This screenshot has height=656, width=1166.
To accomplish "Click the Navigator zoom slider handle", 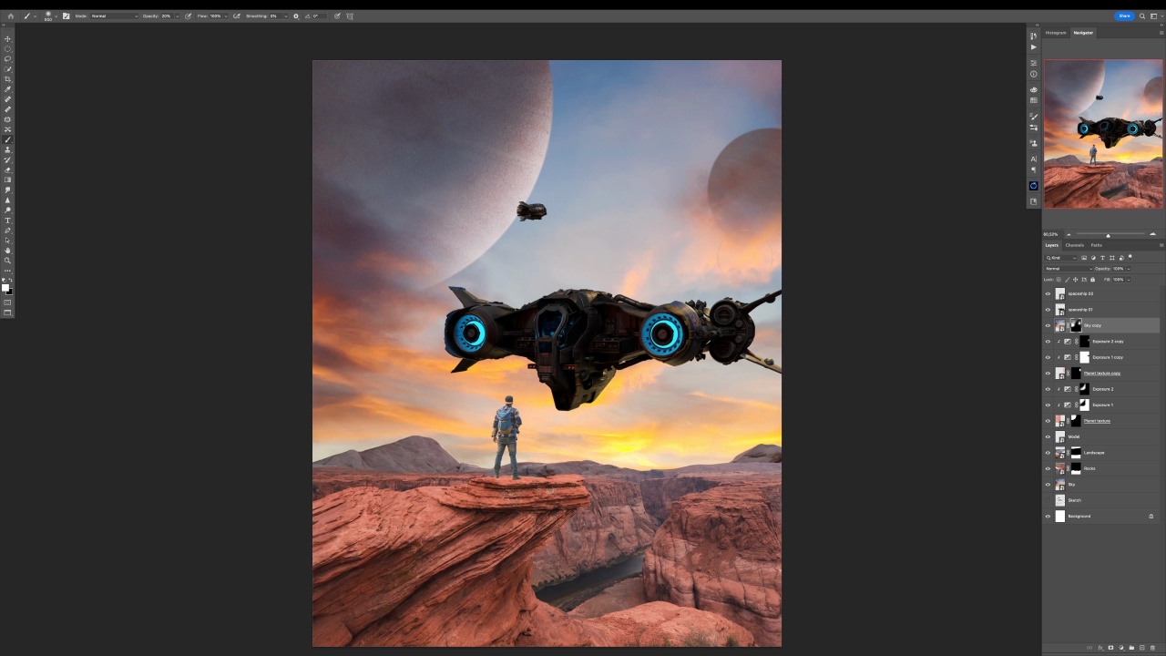I will point(1108,235).
